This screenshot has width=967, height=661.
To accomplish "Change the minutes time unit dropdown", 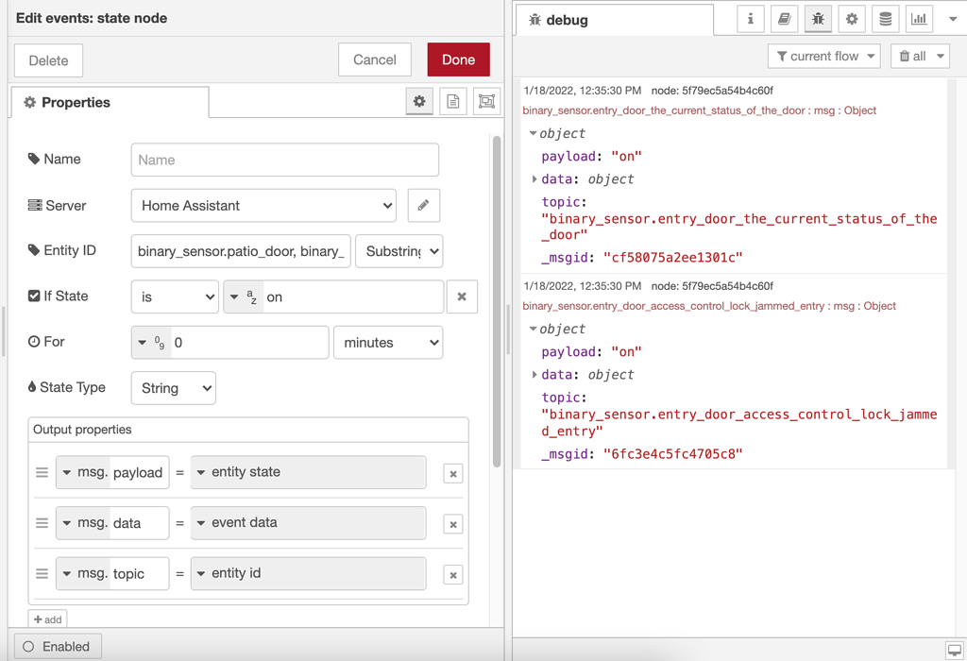I will [x=387, y=342].
